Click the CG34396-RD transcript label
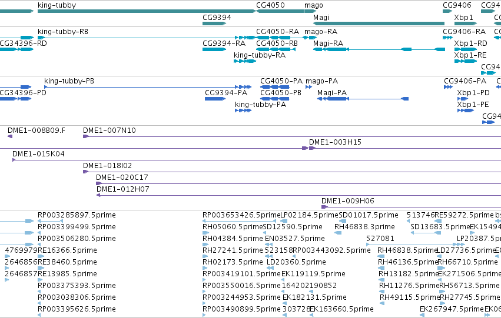This screenshot has height=318, width=501. [x=23, y=43]
